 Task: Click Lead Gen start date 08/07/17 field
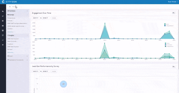[36, 71]
